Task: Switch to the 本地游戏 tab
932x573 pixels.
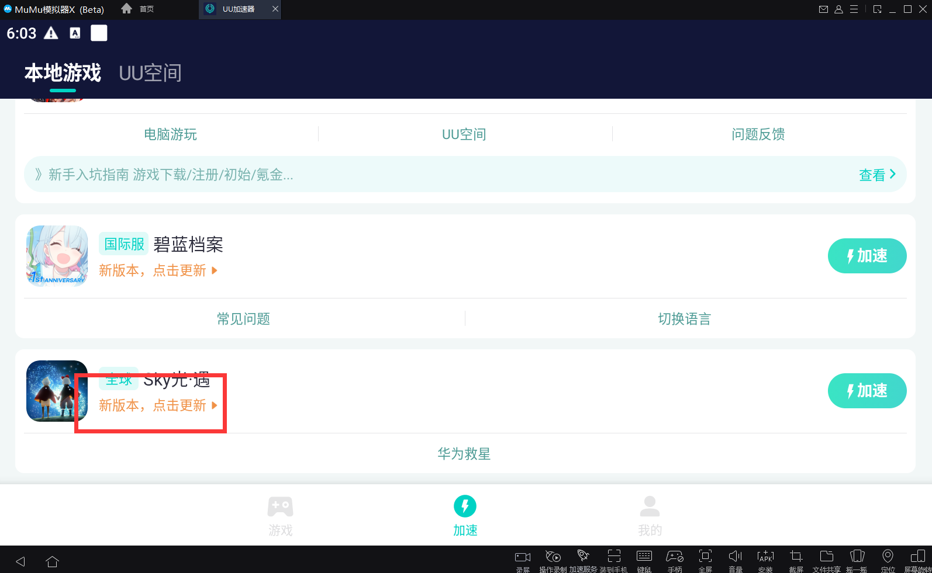Action: 63,73
